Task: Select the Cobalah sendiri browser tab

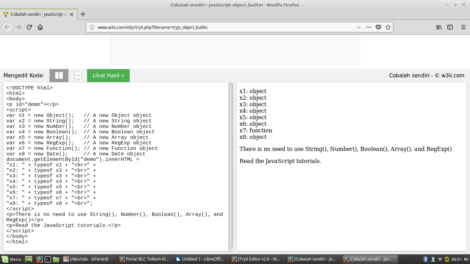Action: (39, 14)
